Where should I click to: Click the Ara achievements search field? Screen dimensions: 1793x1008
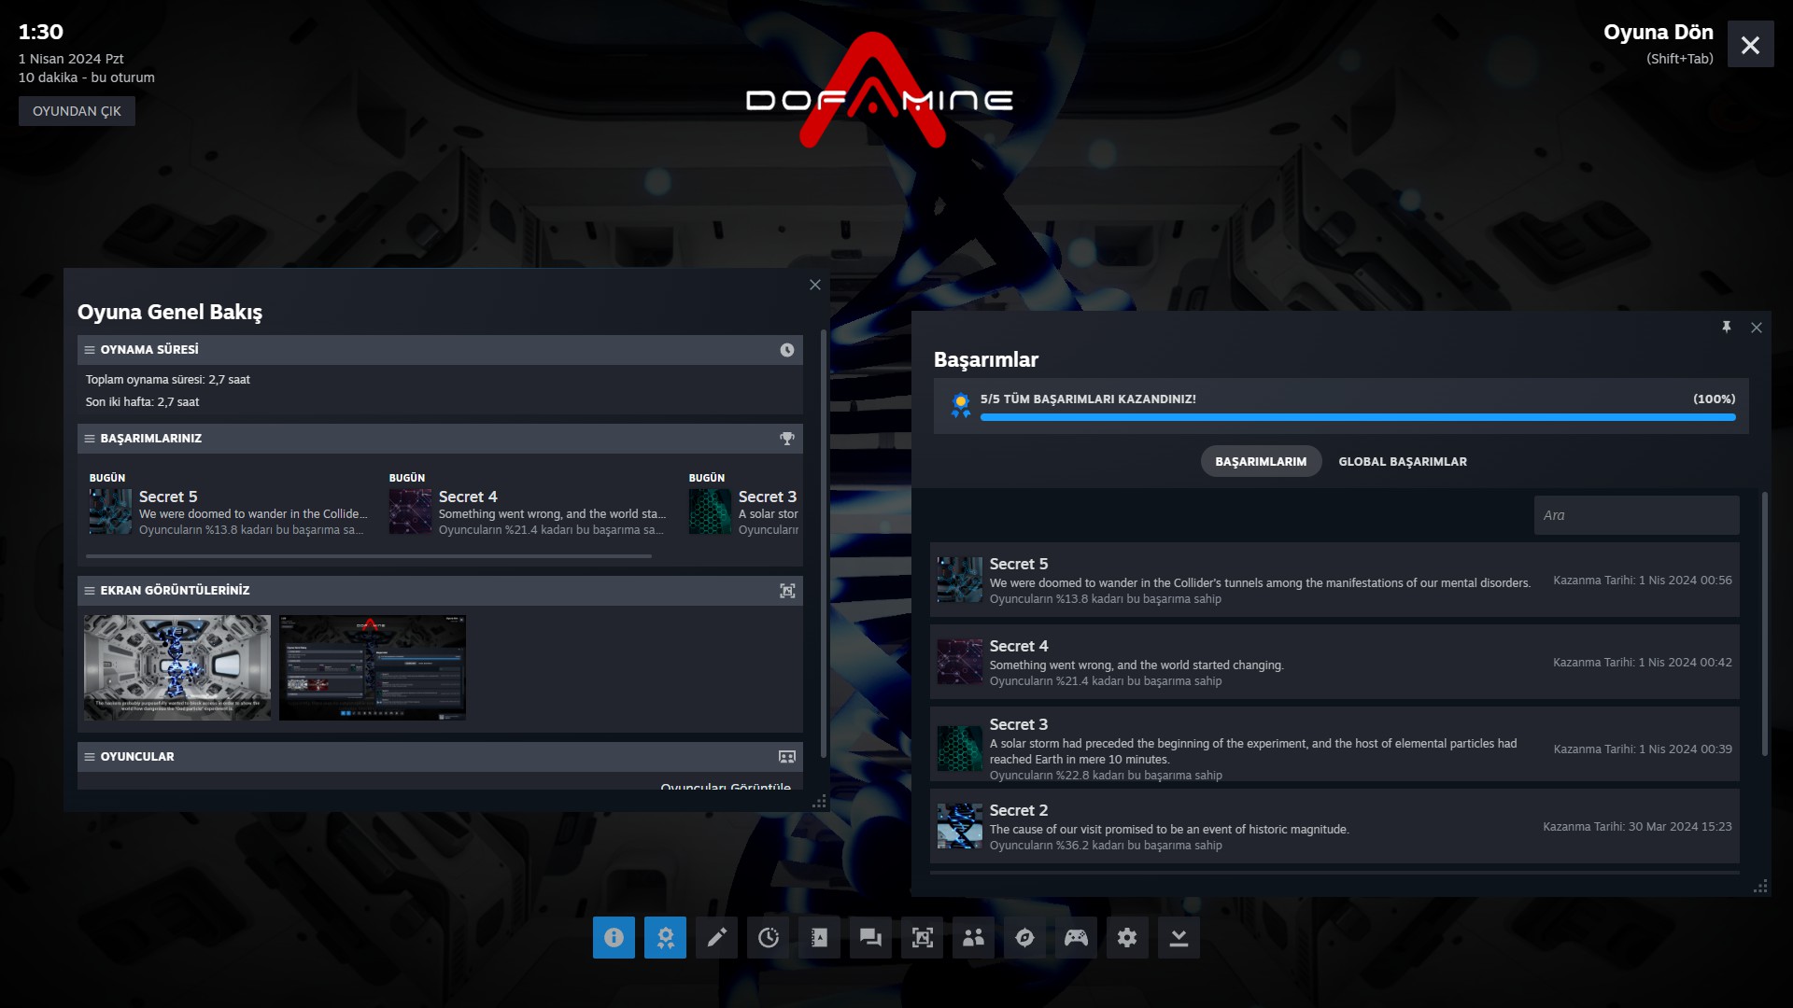tap(1635, 515)
